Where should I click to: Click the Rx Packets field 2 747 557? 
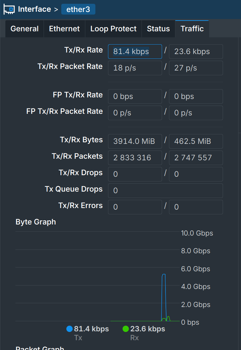tap(196, 158)
